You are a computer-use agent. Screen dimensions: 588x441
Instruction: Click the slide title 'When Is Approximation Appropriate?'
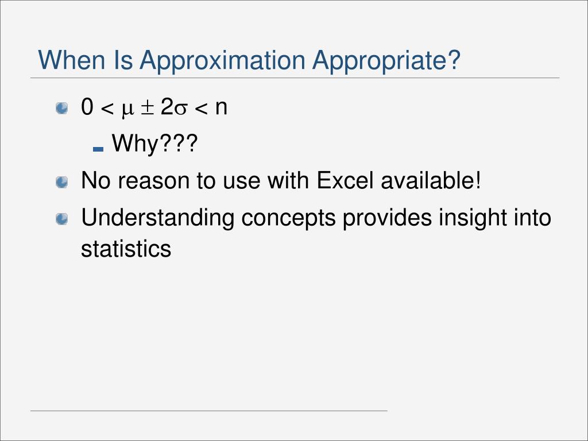point(249,60)
